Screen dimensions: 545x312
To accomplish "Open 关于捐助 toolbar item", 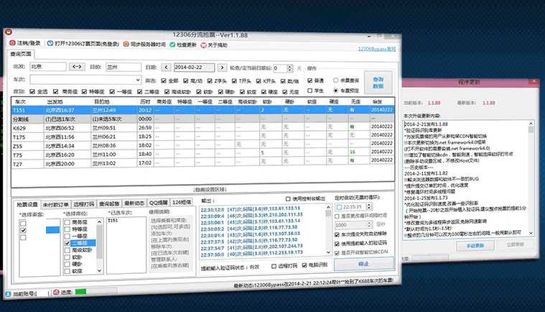I will point(214,45).
